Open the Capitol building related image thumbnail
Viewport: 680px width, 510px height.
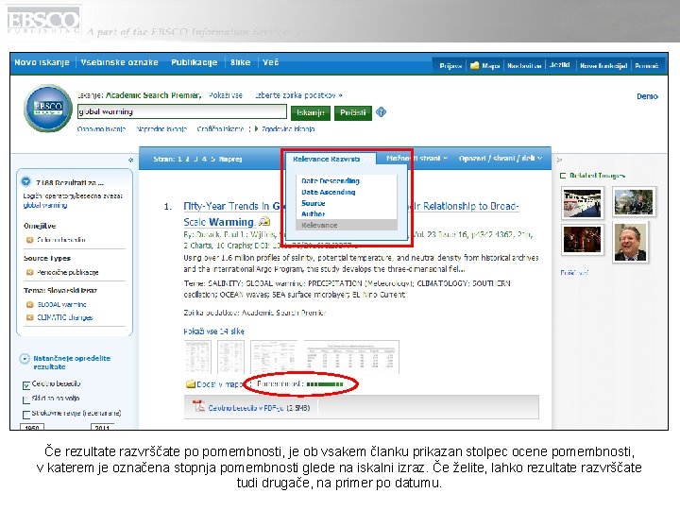tap(634, 202)
